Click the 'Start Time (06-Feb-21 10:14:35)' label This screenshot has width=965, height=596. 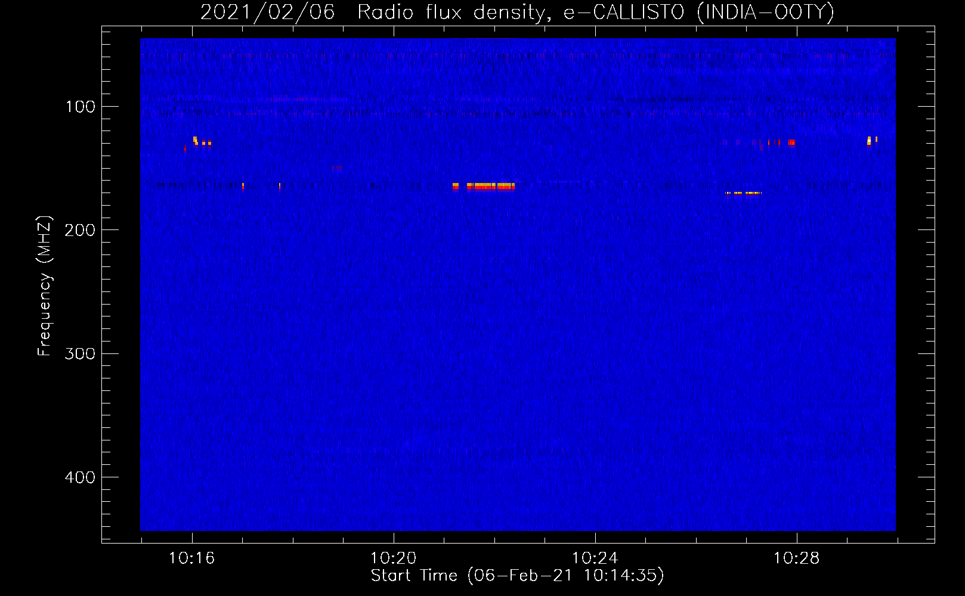tap(517, 576)
